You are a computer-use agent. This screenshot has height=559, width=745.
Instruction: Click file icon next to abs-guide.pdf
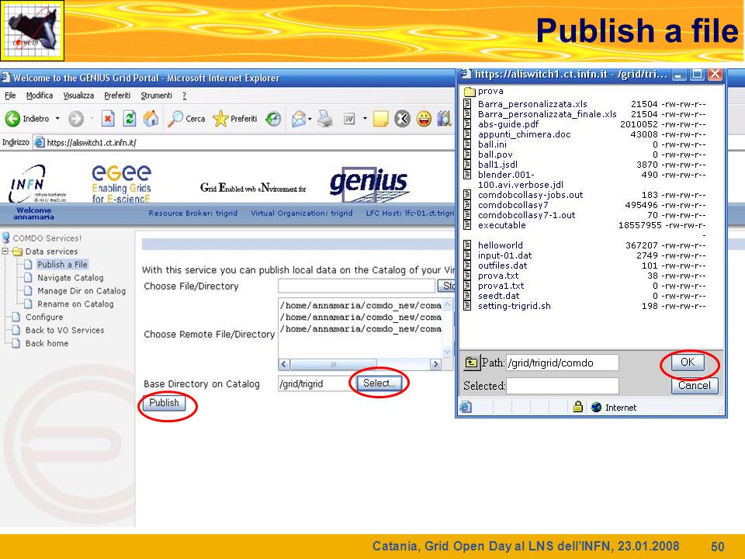point(467,124)
